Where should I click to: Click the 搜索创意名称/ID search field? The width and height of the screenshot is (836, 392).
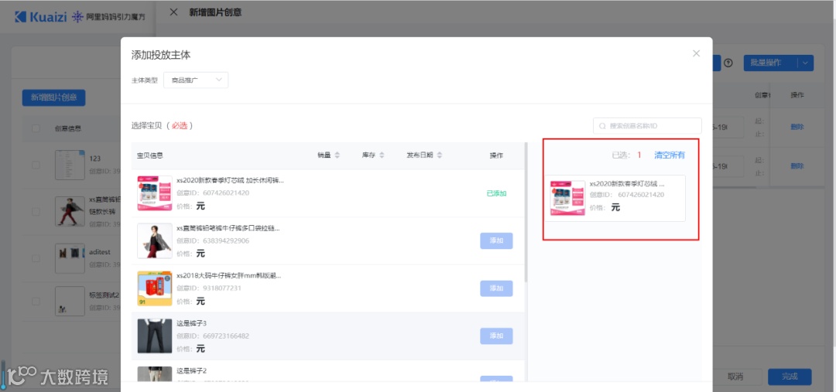pos(647,126)
